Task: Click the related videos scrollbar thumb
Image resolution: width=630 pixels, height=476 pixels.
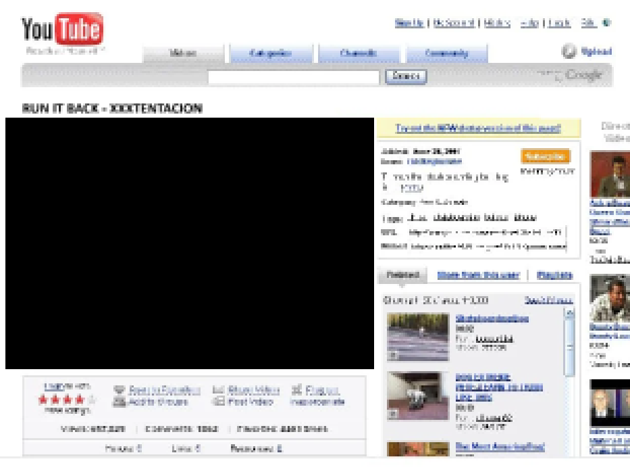Action: tap(569, 348)
